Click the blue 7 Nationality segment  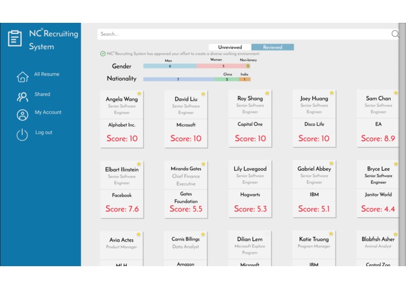point(179,80)
